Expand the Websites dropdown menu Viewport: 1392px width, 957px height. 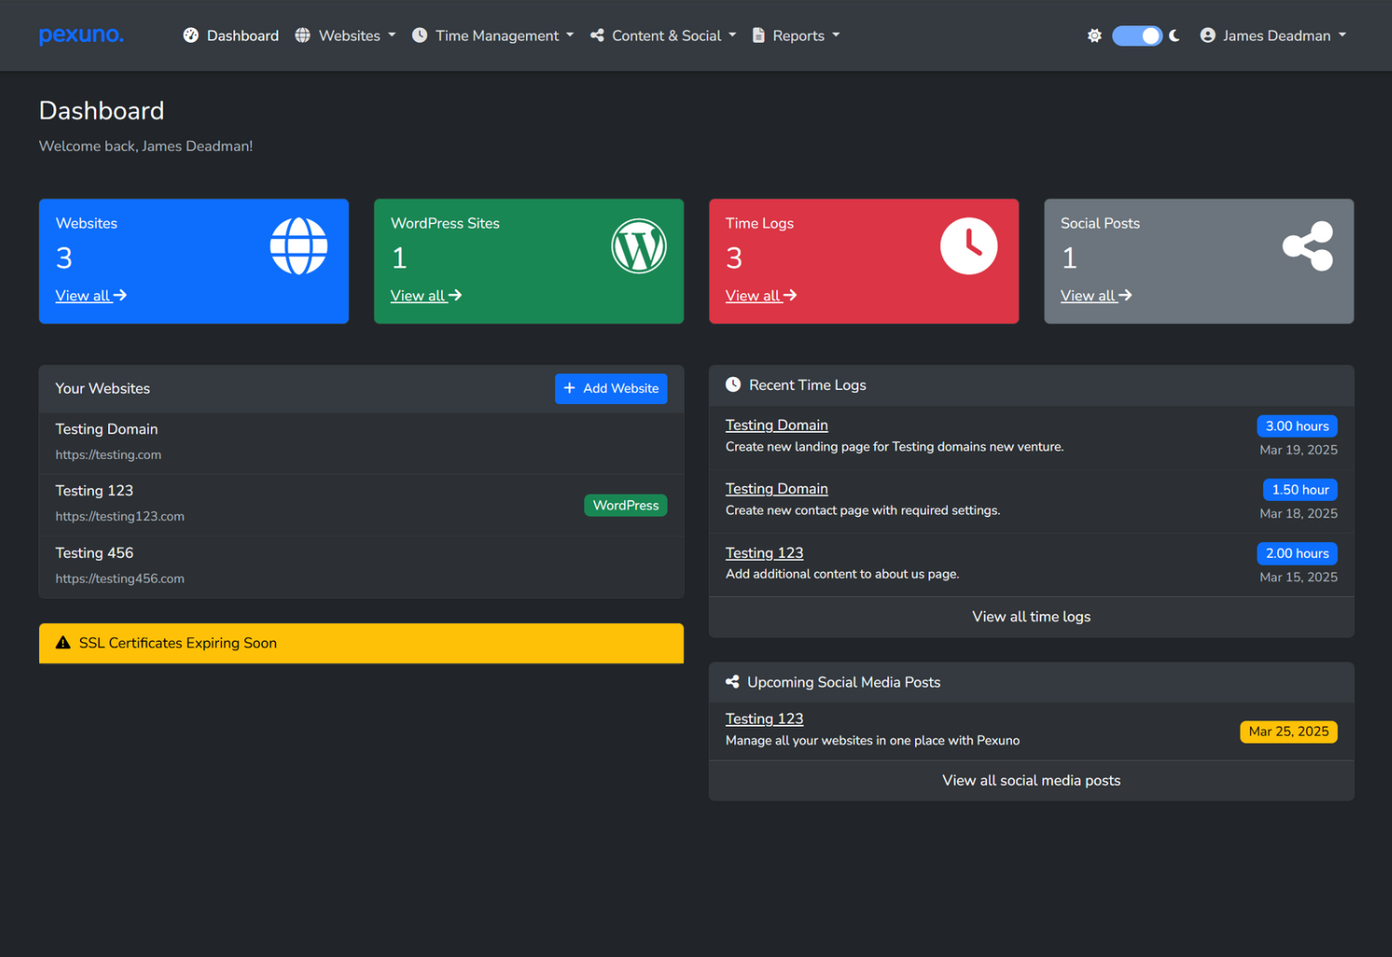[x=345, y=35]
